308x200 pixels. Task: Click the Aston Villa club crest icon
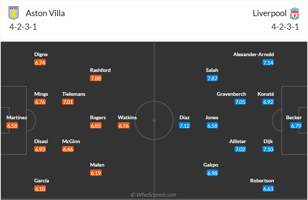click(14, 13)
